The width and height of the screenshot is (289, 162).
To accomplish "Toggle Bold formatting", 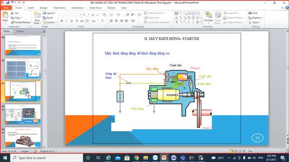I will pos(62,21).
